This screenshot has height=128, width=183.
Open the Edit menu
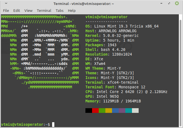pyautogui.click(x=17, y=11)
